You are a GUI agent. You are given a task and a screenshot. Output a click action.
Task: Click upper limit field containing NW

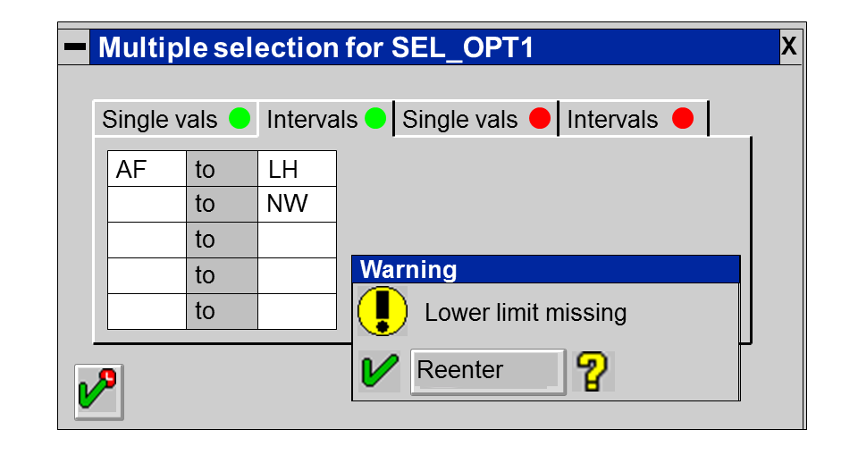point(297,205)
